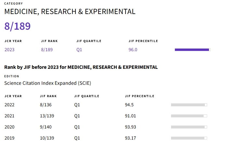239x150 pixels.
Task: Click the large 8/189 rank heading
Action: [18, 26]
